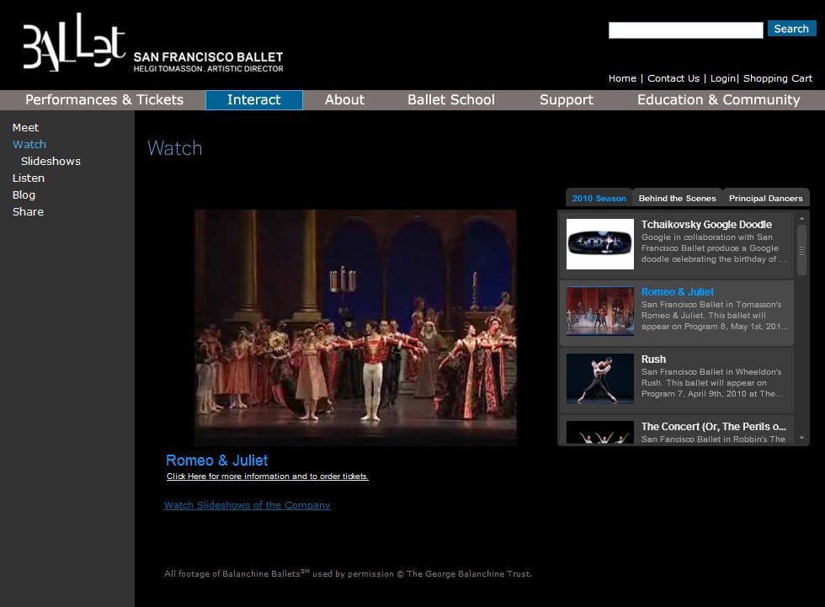Click the playlist scrollbar handle
Screen dimensions: 825x607
[x=801, y=250]
